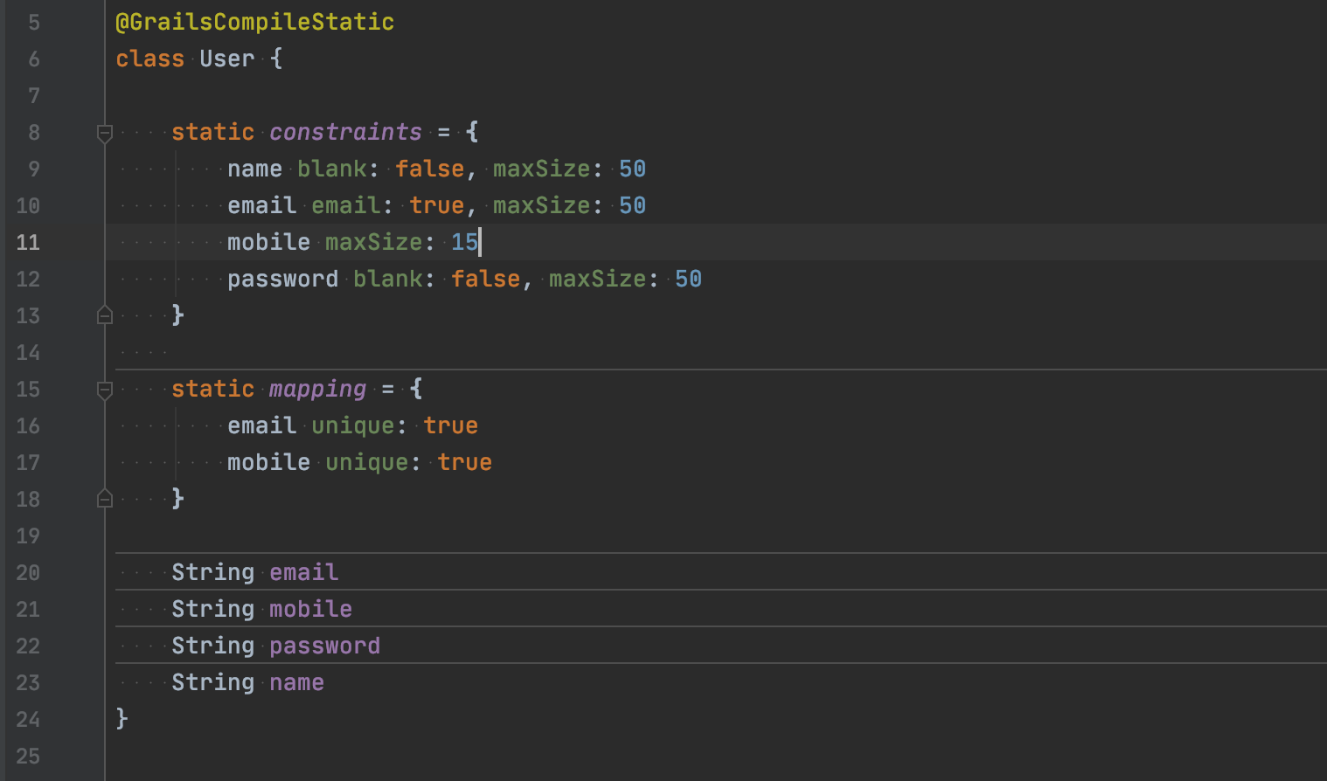The image size is (1327, 781).
Task: Click the closing brace on line 24
Action: pyautogui.click(x=122, y=719)
